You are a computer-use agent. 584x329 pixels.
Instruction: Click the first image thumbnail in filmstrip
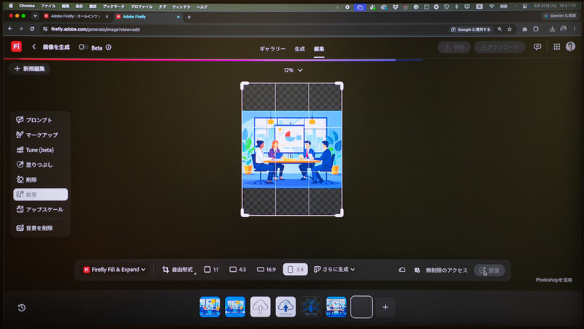[x=210, y=307]
